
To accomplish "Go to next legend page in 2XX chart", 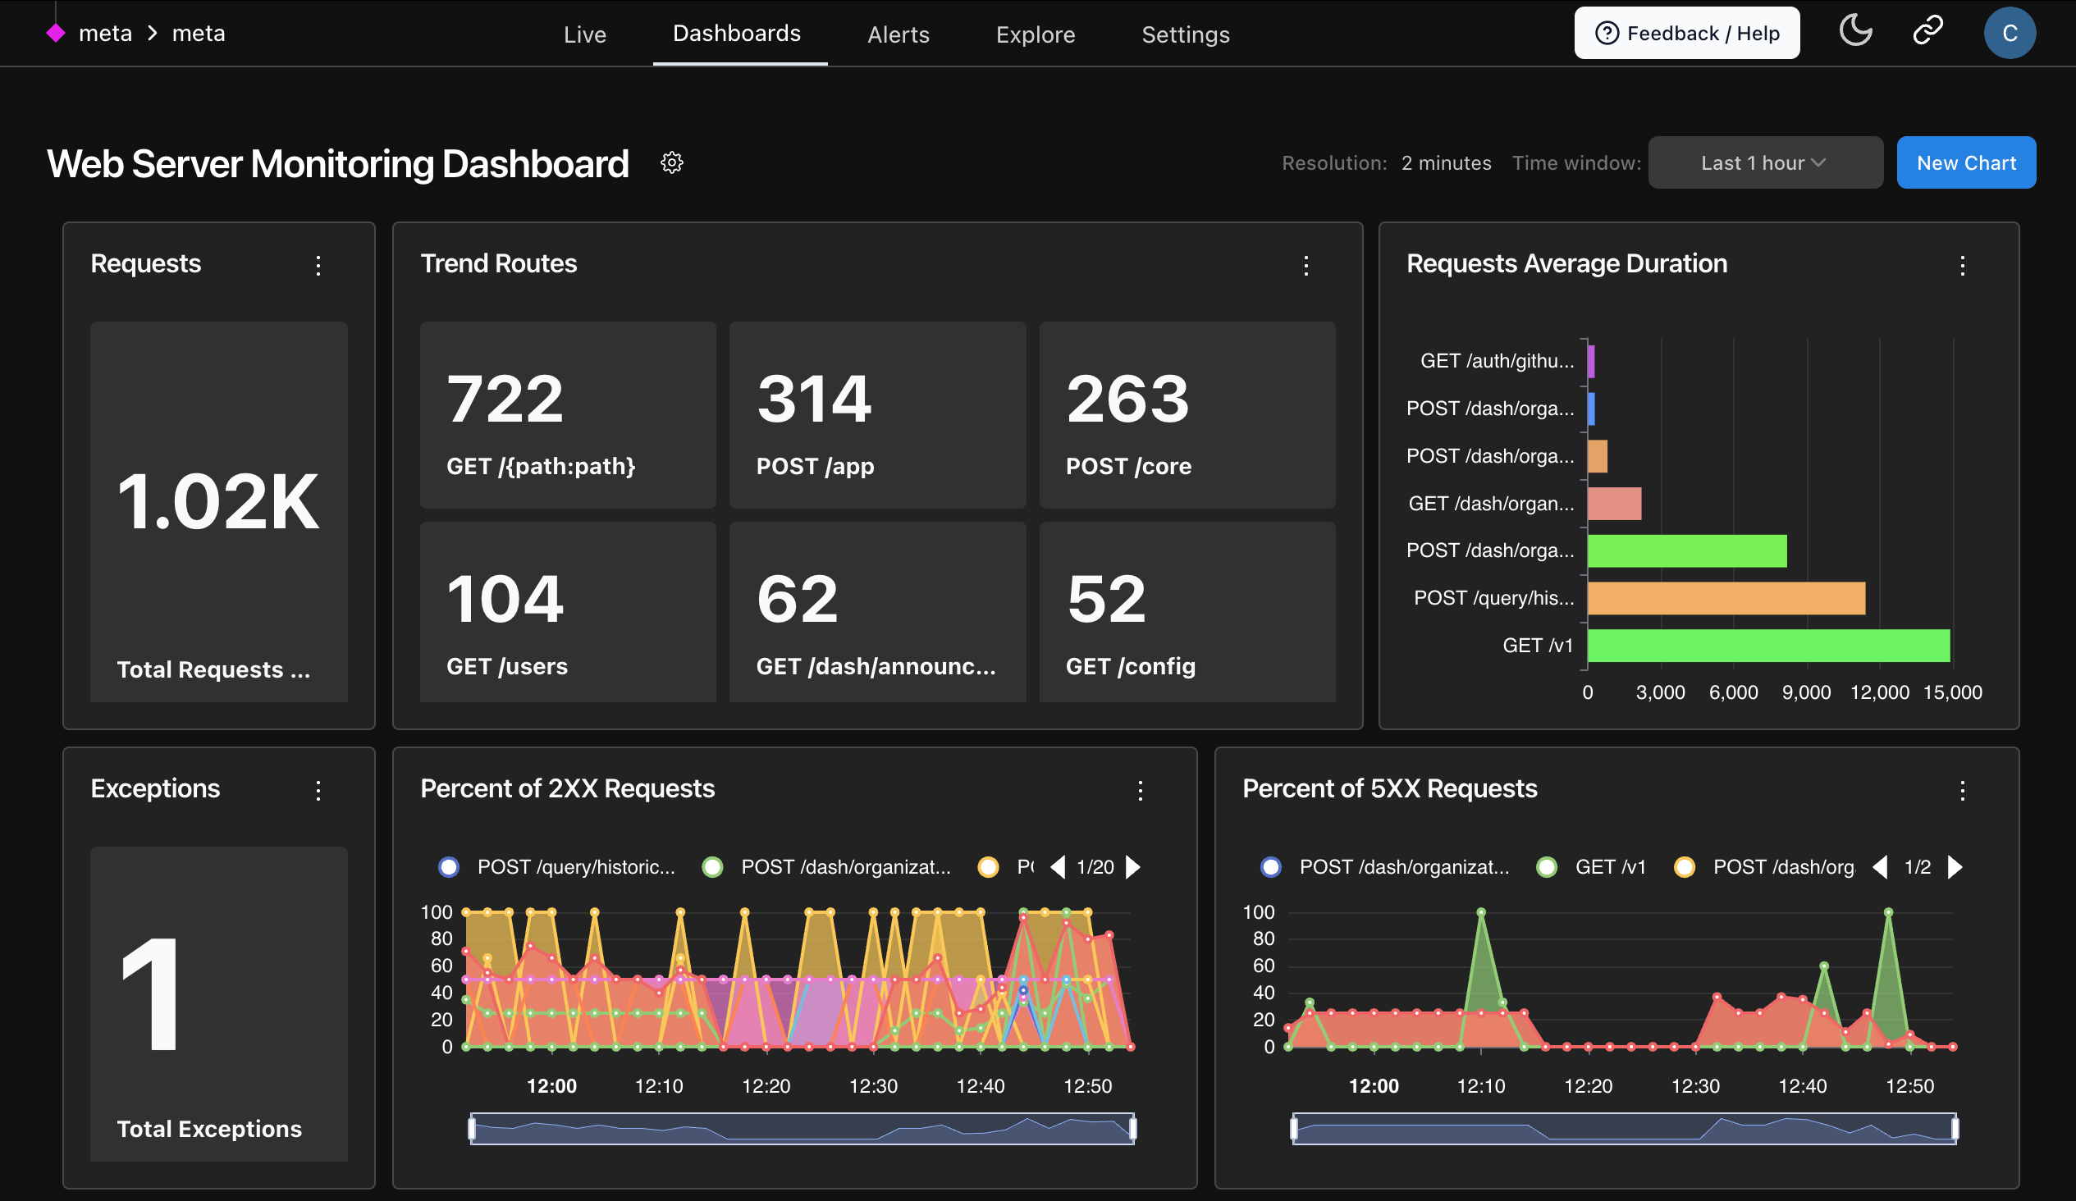I will tap(1133, 866).
